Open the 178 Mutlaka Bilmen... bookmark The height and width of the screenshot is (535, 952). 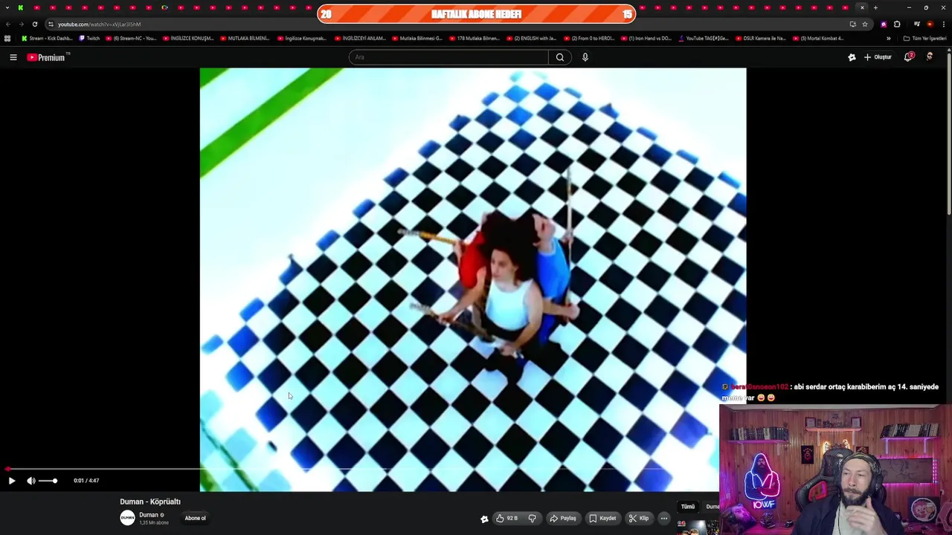(x=475, y=38)
